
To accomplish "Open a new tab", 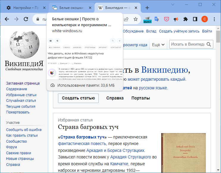I will (x=147, y=8).
